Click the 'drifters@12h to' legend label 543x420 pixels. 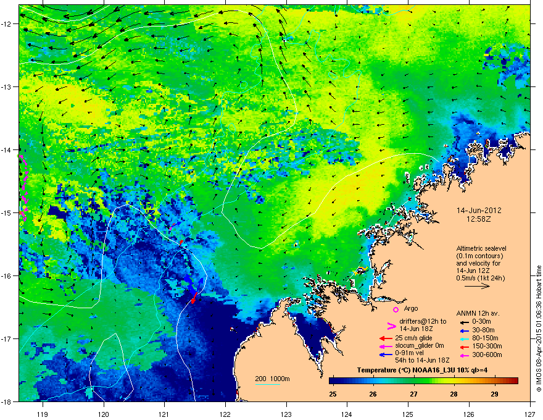click(423, 322)
